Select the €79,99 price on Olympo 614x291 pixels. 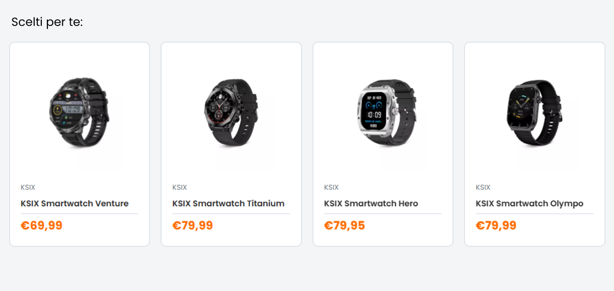point(496,226)
